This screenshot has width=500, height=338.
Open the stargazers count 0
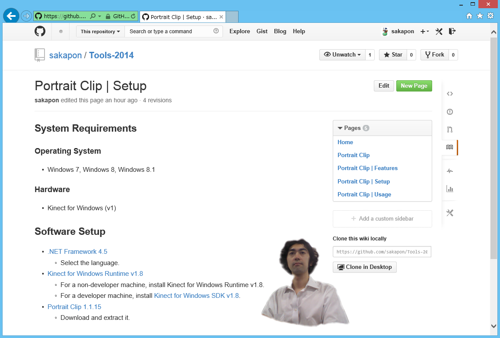411,55
